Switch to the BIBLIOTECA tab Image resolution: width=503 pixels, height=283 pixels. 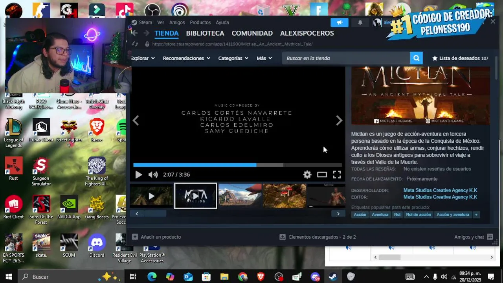(205, 33)
